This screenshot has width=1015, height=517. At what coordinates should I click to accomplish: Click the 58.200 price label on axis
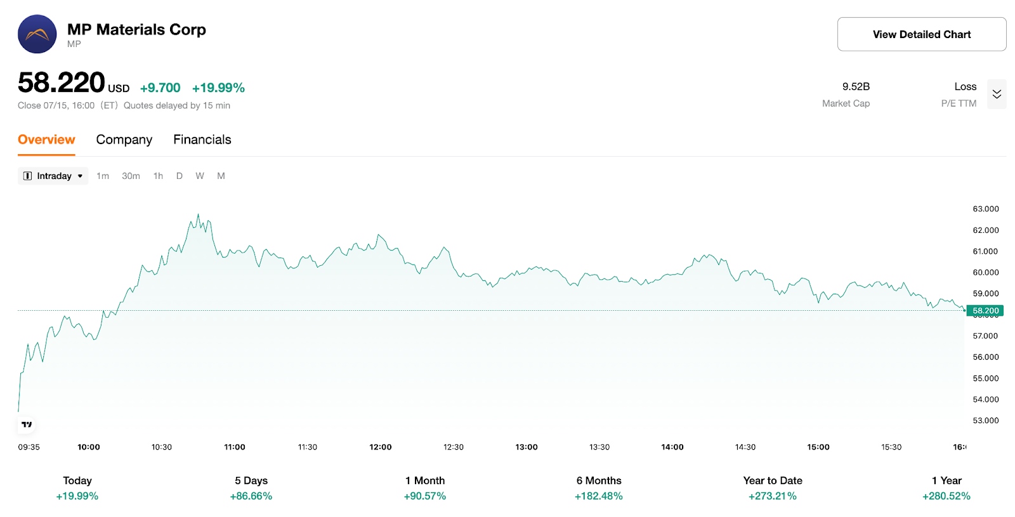[985, 311]
